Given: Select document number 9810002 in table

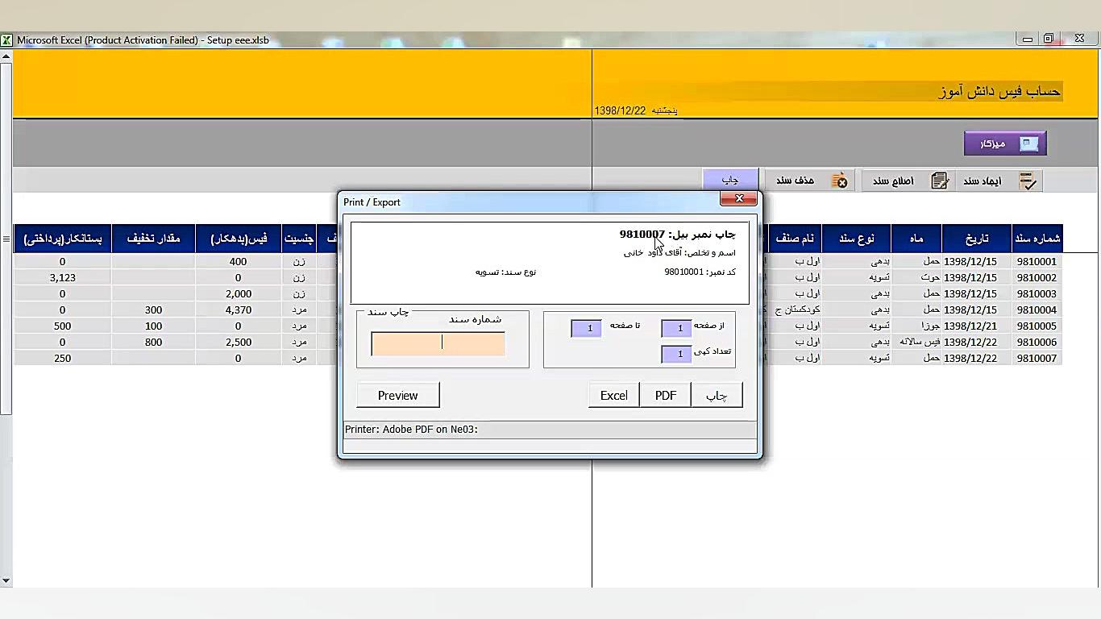Looking at the screenshot, I should point(1037,277).
